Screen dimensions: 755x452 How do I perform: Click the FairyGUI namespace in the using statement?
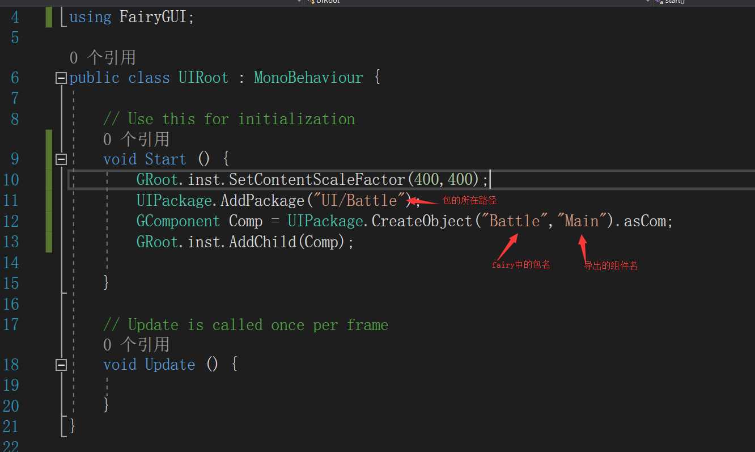point(154,17)
